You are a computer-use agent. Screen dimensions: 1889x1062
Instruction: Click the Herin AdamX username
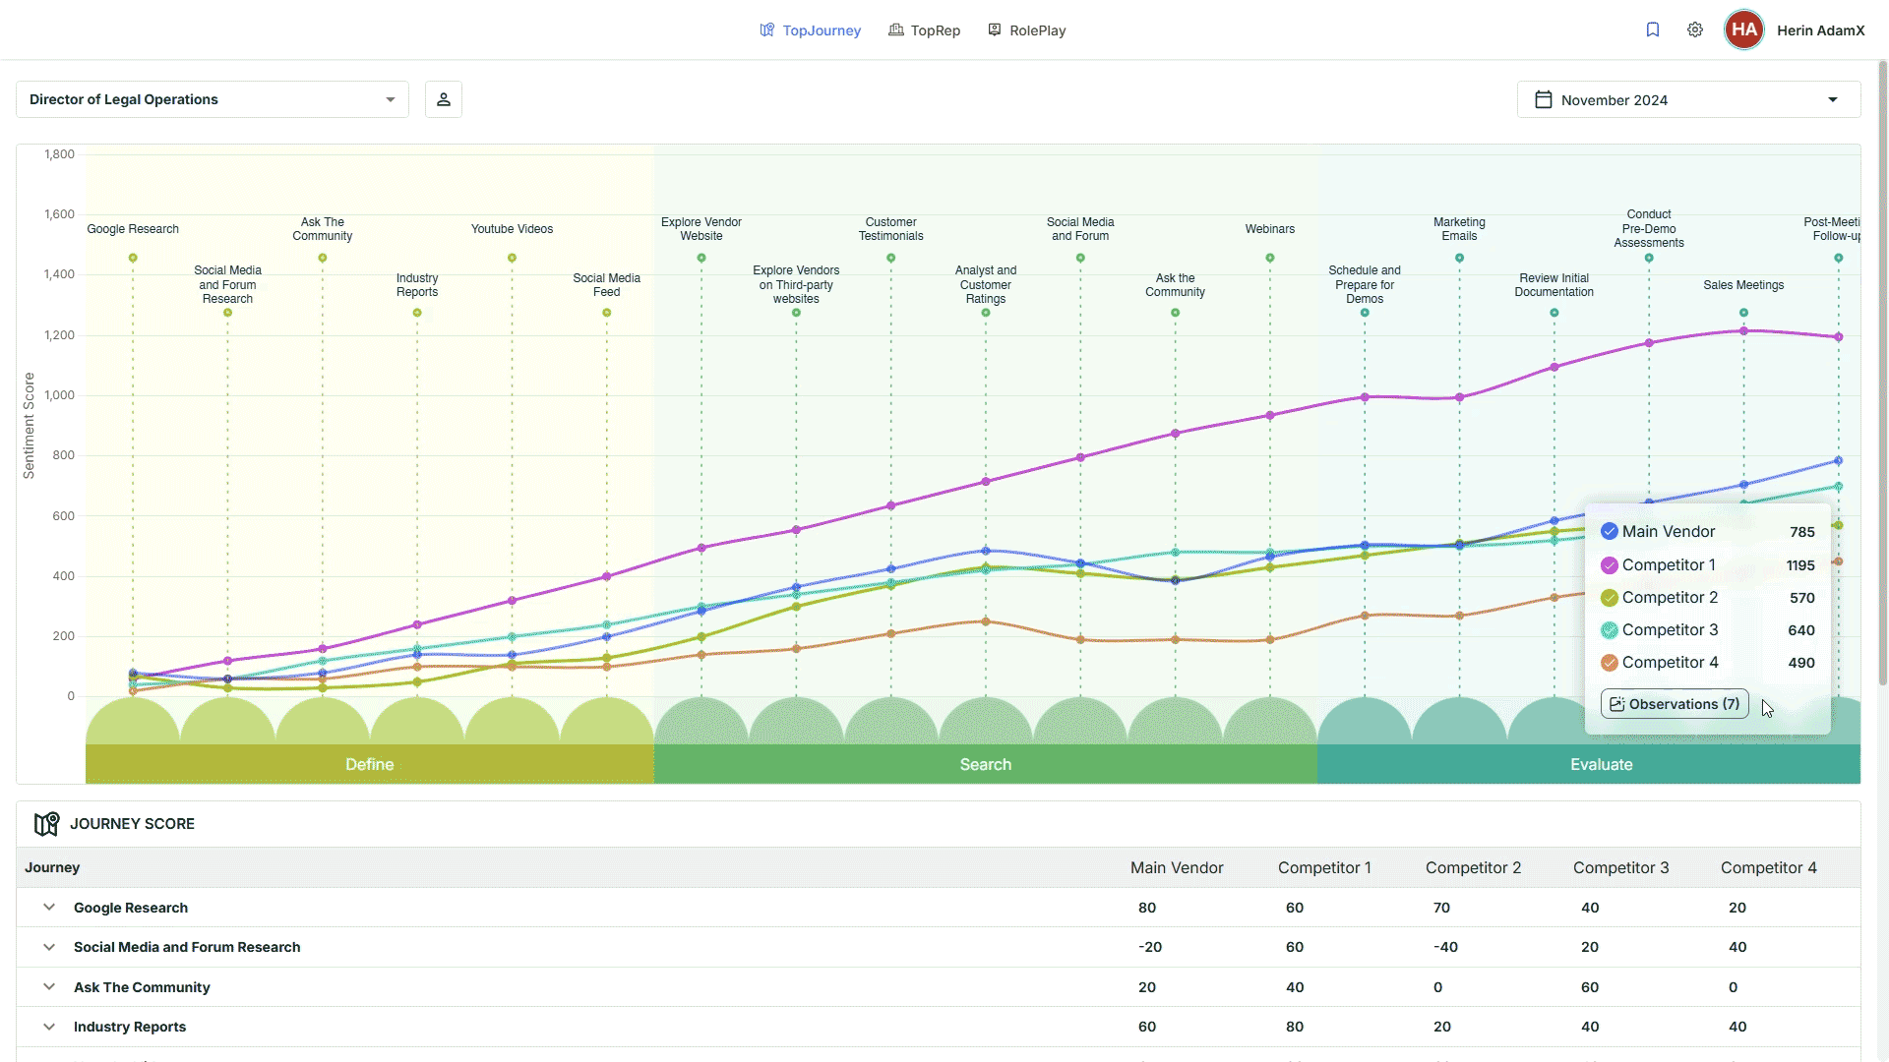tap(1820, 30)
